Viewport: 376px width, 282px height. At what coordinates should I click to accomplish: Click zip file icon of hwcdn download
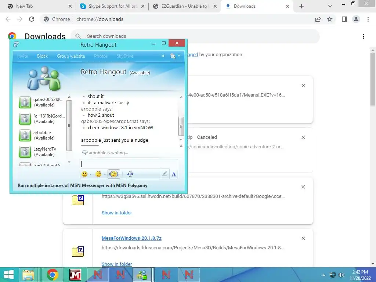click(x=78, y=200)
